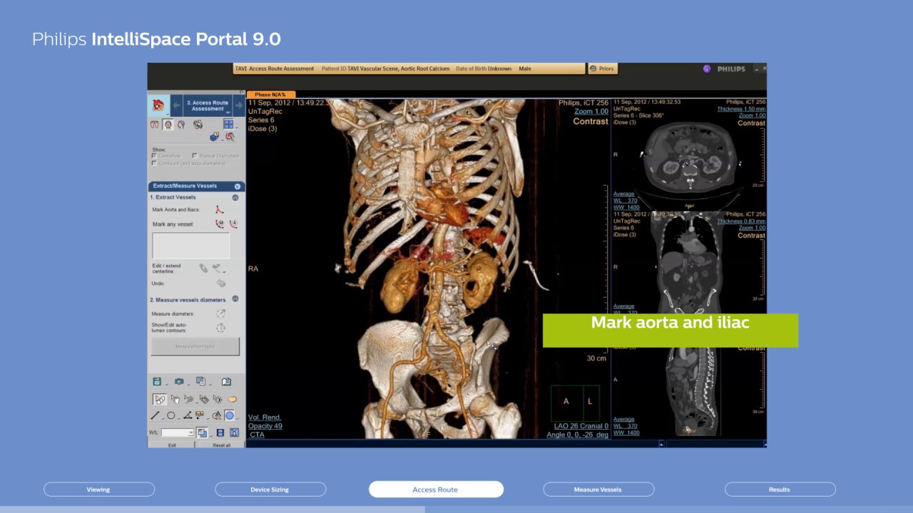
Task: Open help icon for 2. Measure vessels diameters
Action: point(235,299)
